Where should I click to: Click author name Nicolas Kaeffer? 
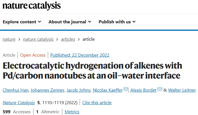click(108, 90)
